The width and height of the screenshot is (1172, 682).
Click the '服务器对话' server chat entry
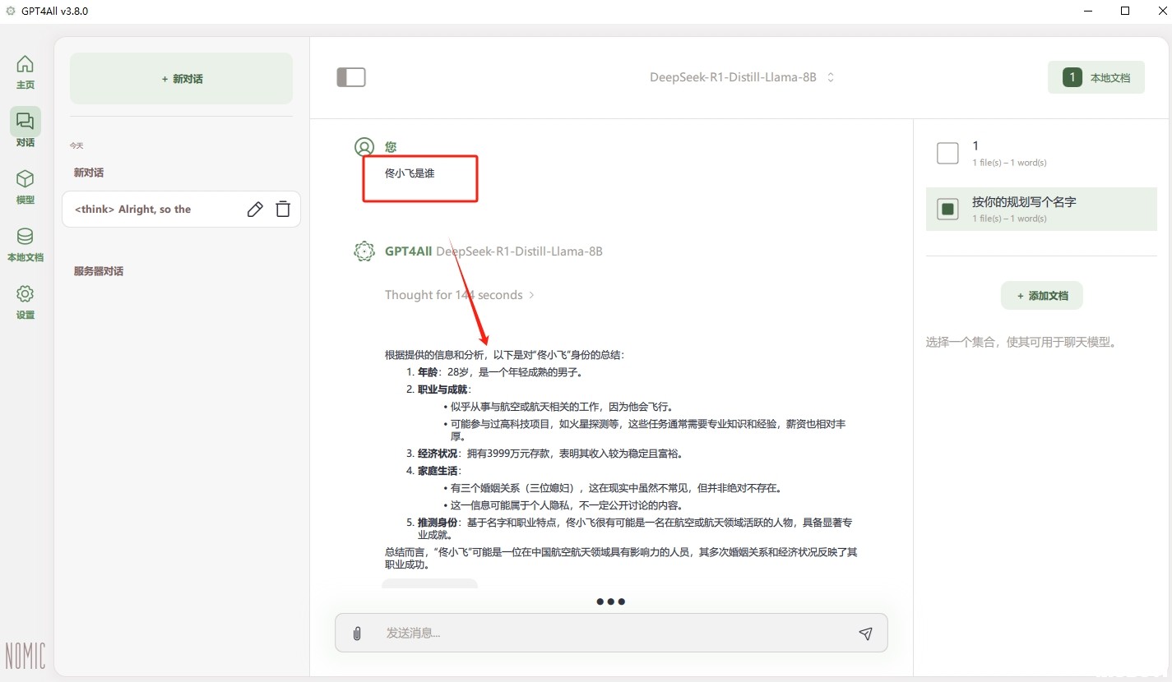(x=99, y=271)
